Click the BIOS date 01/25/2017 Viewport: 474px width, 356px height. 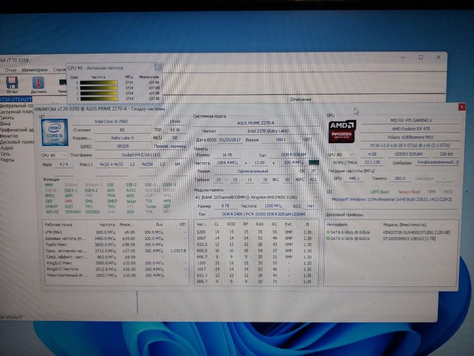point(230,140)
